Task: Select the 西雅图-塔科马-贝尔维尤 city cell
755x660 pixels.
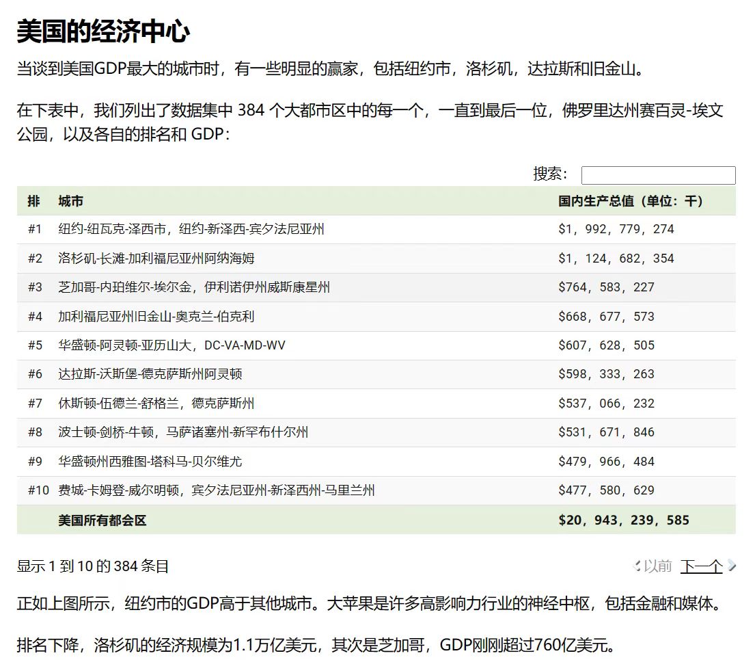Action: [x=150, y=462]
